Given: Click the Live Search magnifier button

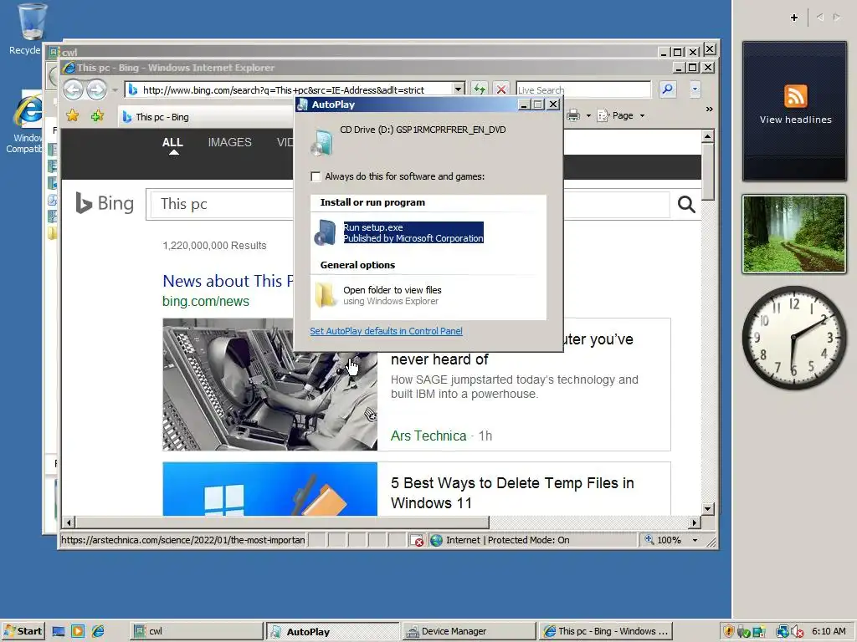Looking at the screenshot, I should tap(667, 89).
